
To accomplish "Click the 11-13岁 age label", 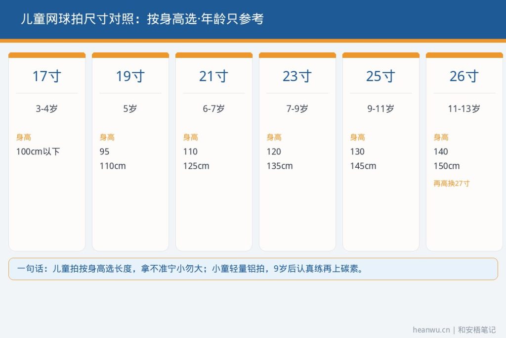I will tap(464, 108).
